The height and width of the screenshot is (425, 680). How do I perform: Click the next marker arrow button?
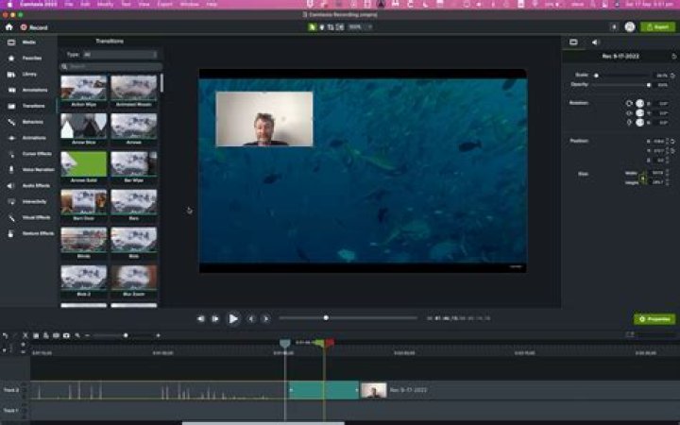coord(265,319)
